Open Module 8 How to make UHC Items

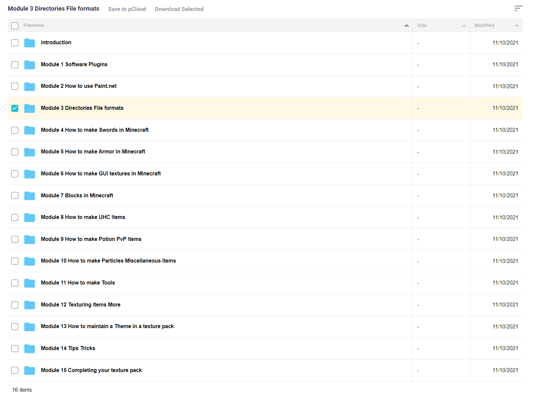tap(83, 217)
